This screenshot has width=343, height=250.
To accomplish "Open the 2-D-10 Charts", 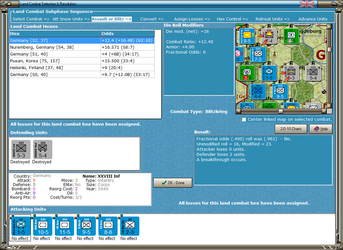I will pos(291,129).
